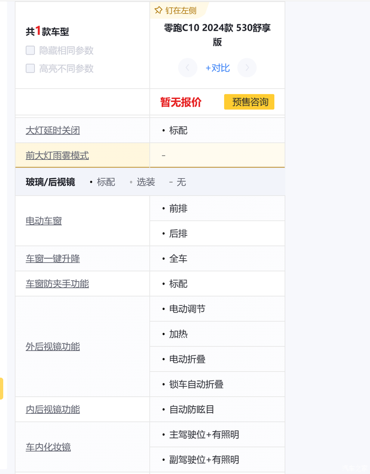Click the 内后视镜功能 parameter link
Image resolution: width=370 pixels, height=474 pixels.
(53, 409)
